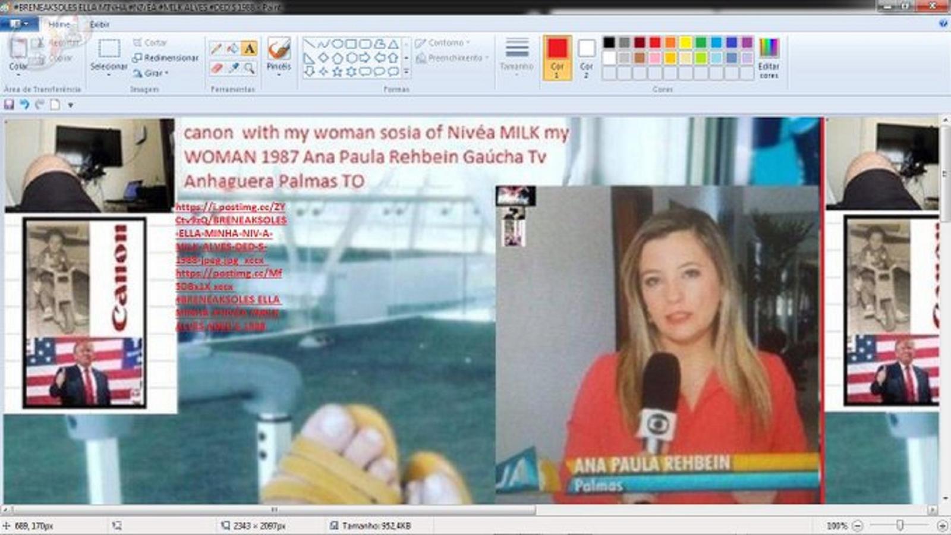
Task: Pick the hexagon shape in Formas
Action: pyautogui.click(x=351, y=58)
